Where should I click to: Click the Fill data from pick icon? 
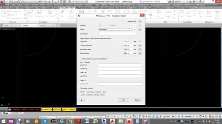click(x=140, y=21)
